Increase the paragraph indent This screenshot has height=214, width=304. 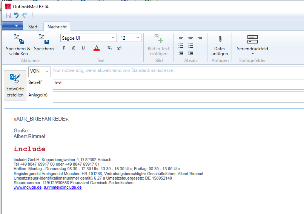(x=181, y=53)
